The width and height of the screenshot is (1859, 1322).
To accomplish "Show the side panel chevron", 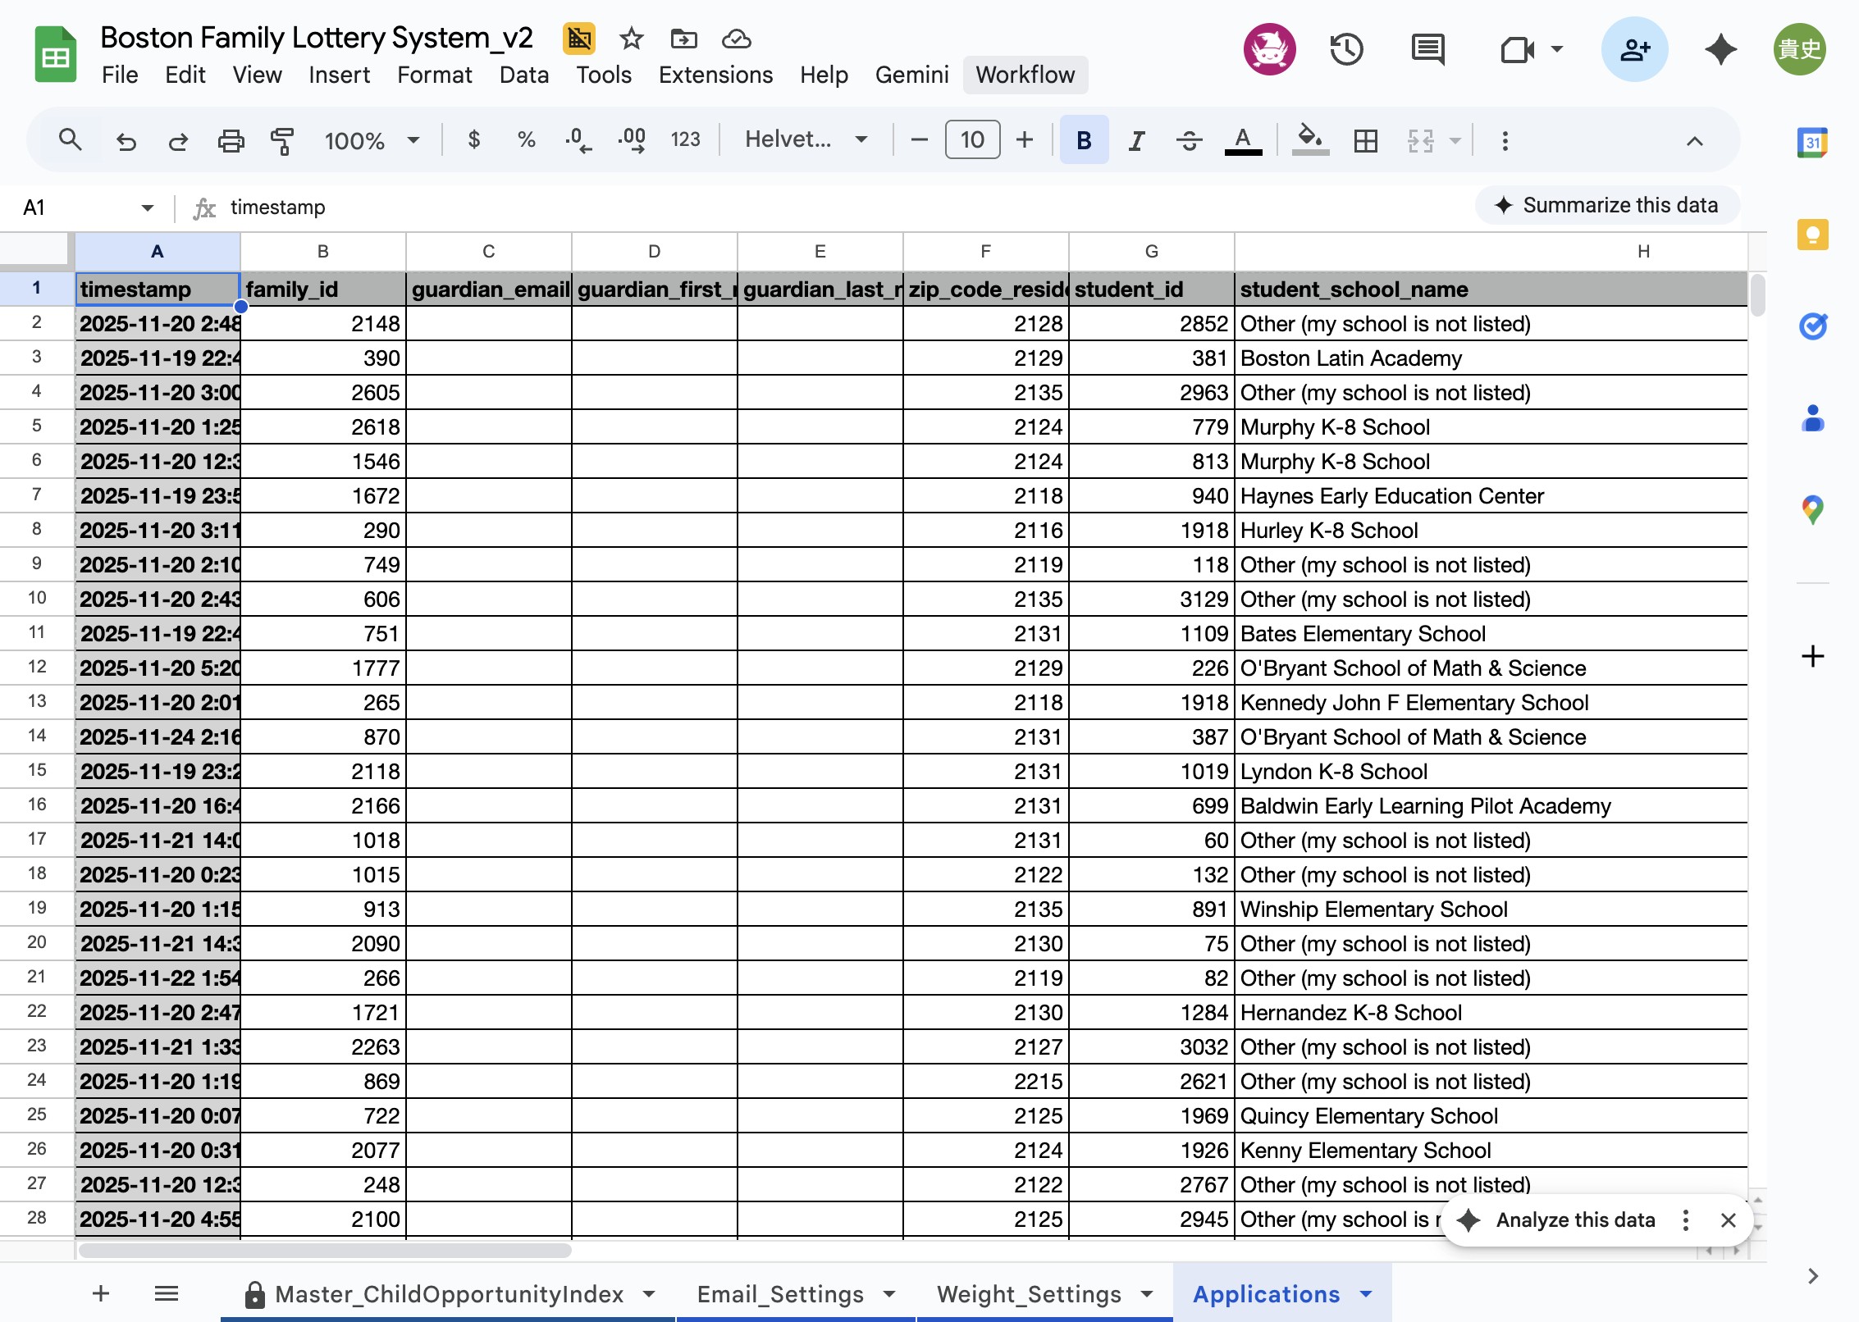I will click(1812, 1276).
